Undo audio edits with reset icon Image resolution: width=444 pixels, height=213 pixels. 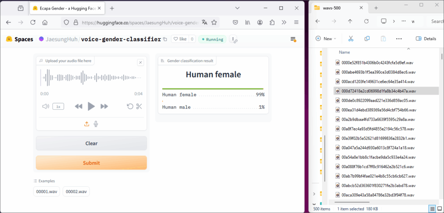pyautogui.click(x=130, y=106)
